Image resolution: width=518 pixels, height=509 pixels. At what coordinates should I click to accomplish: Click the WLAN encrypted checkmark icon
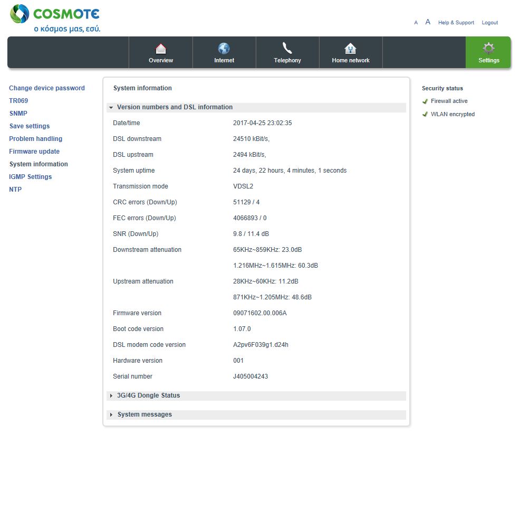click(425, 115)
